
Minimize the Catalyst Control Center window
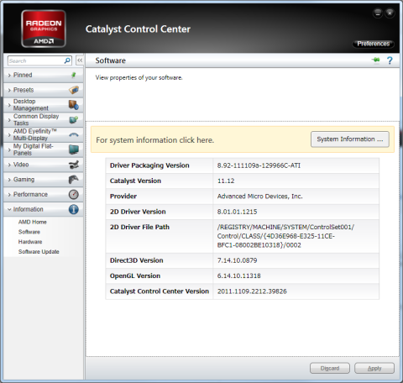(x=378, y=13)
